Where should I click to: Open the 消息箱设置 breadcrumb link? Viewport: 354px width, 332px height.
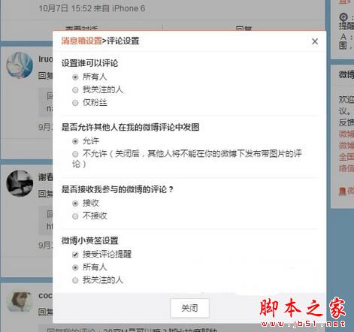[x=81, y=41]
